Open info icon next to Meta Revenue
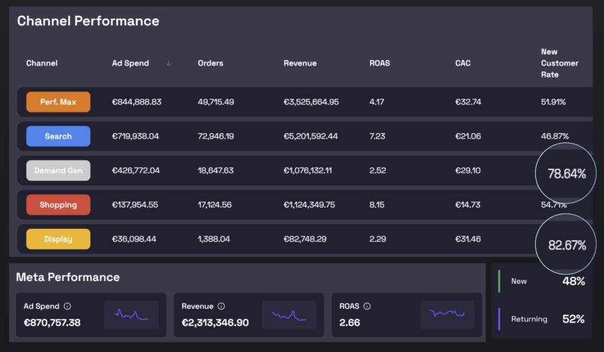This screenshot has width=604, height=352. pos(221,306)
